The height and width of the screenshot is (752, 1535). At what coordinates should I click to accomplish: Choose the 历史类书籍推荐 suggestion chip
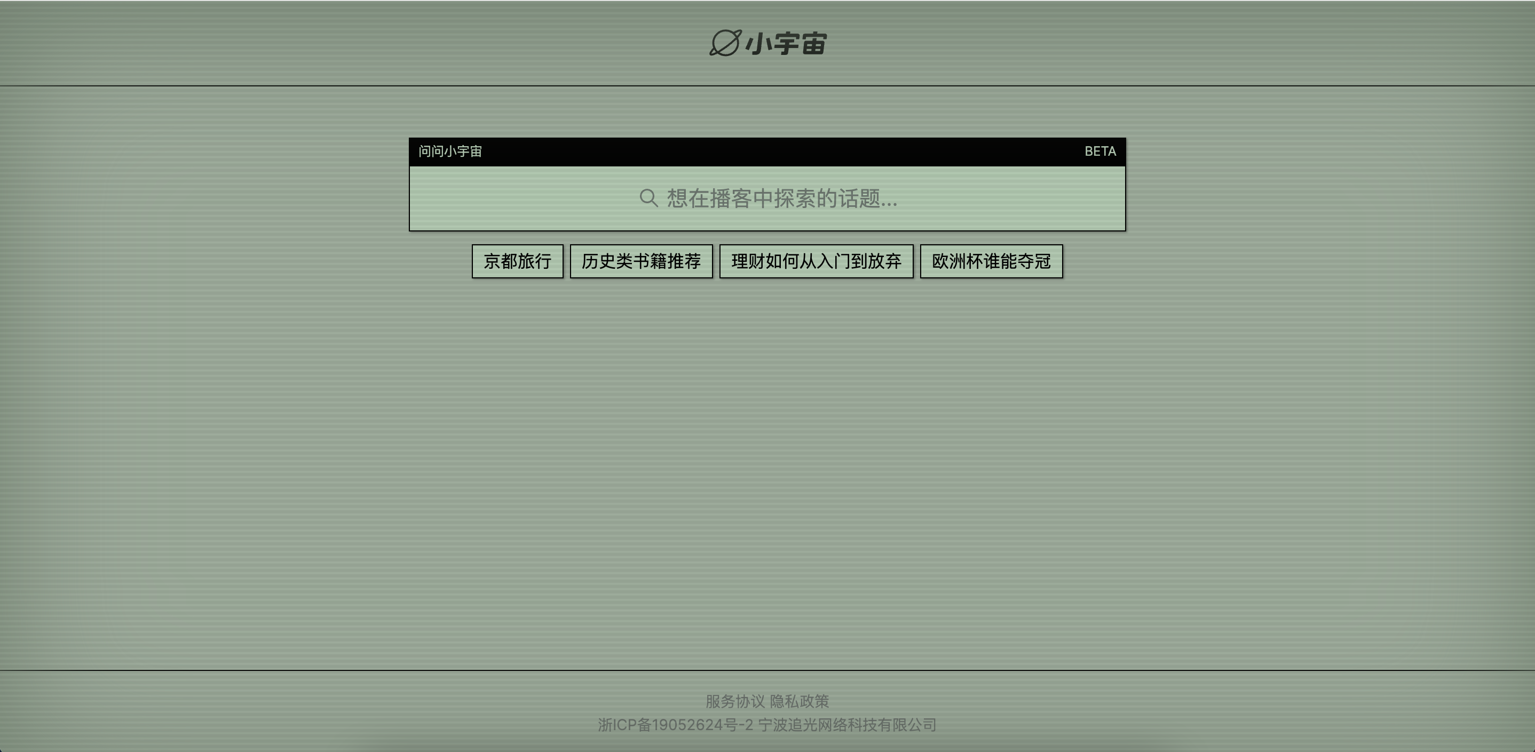click(x=641, y=261)
